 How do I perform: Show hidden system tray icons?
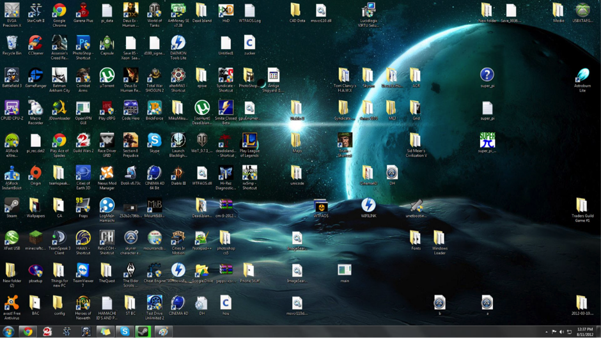coord(546,332)
